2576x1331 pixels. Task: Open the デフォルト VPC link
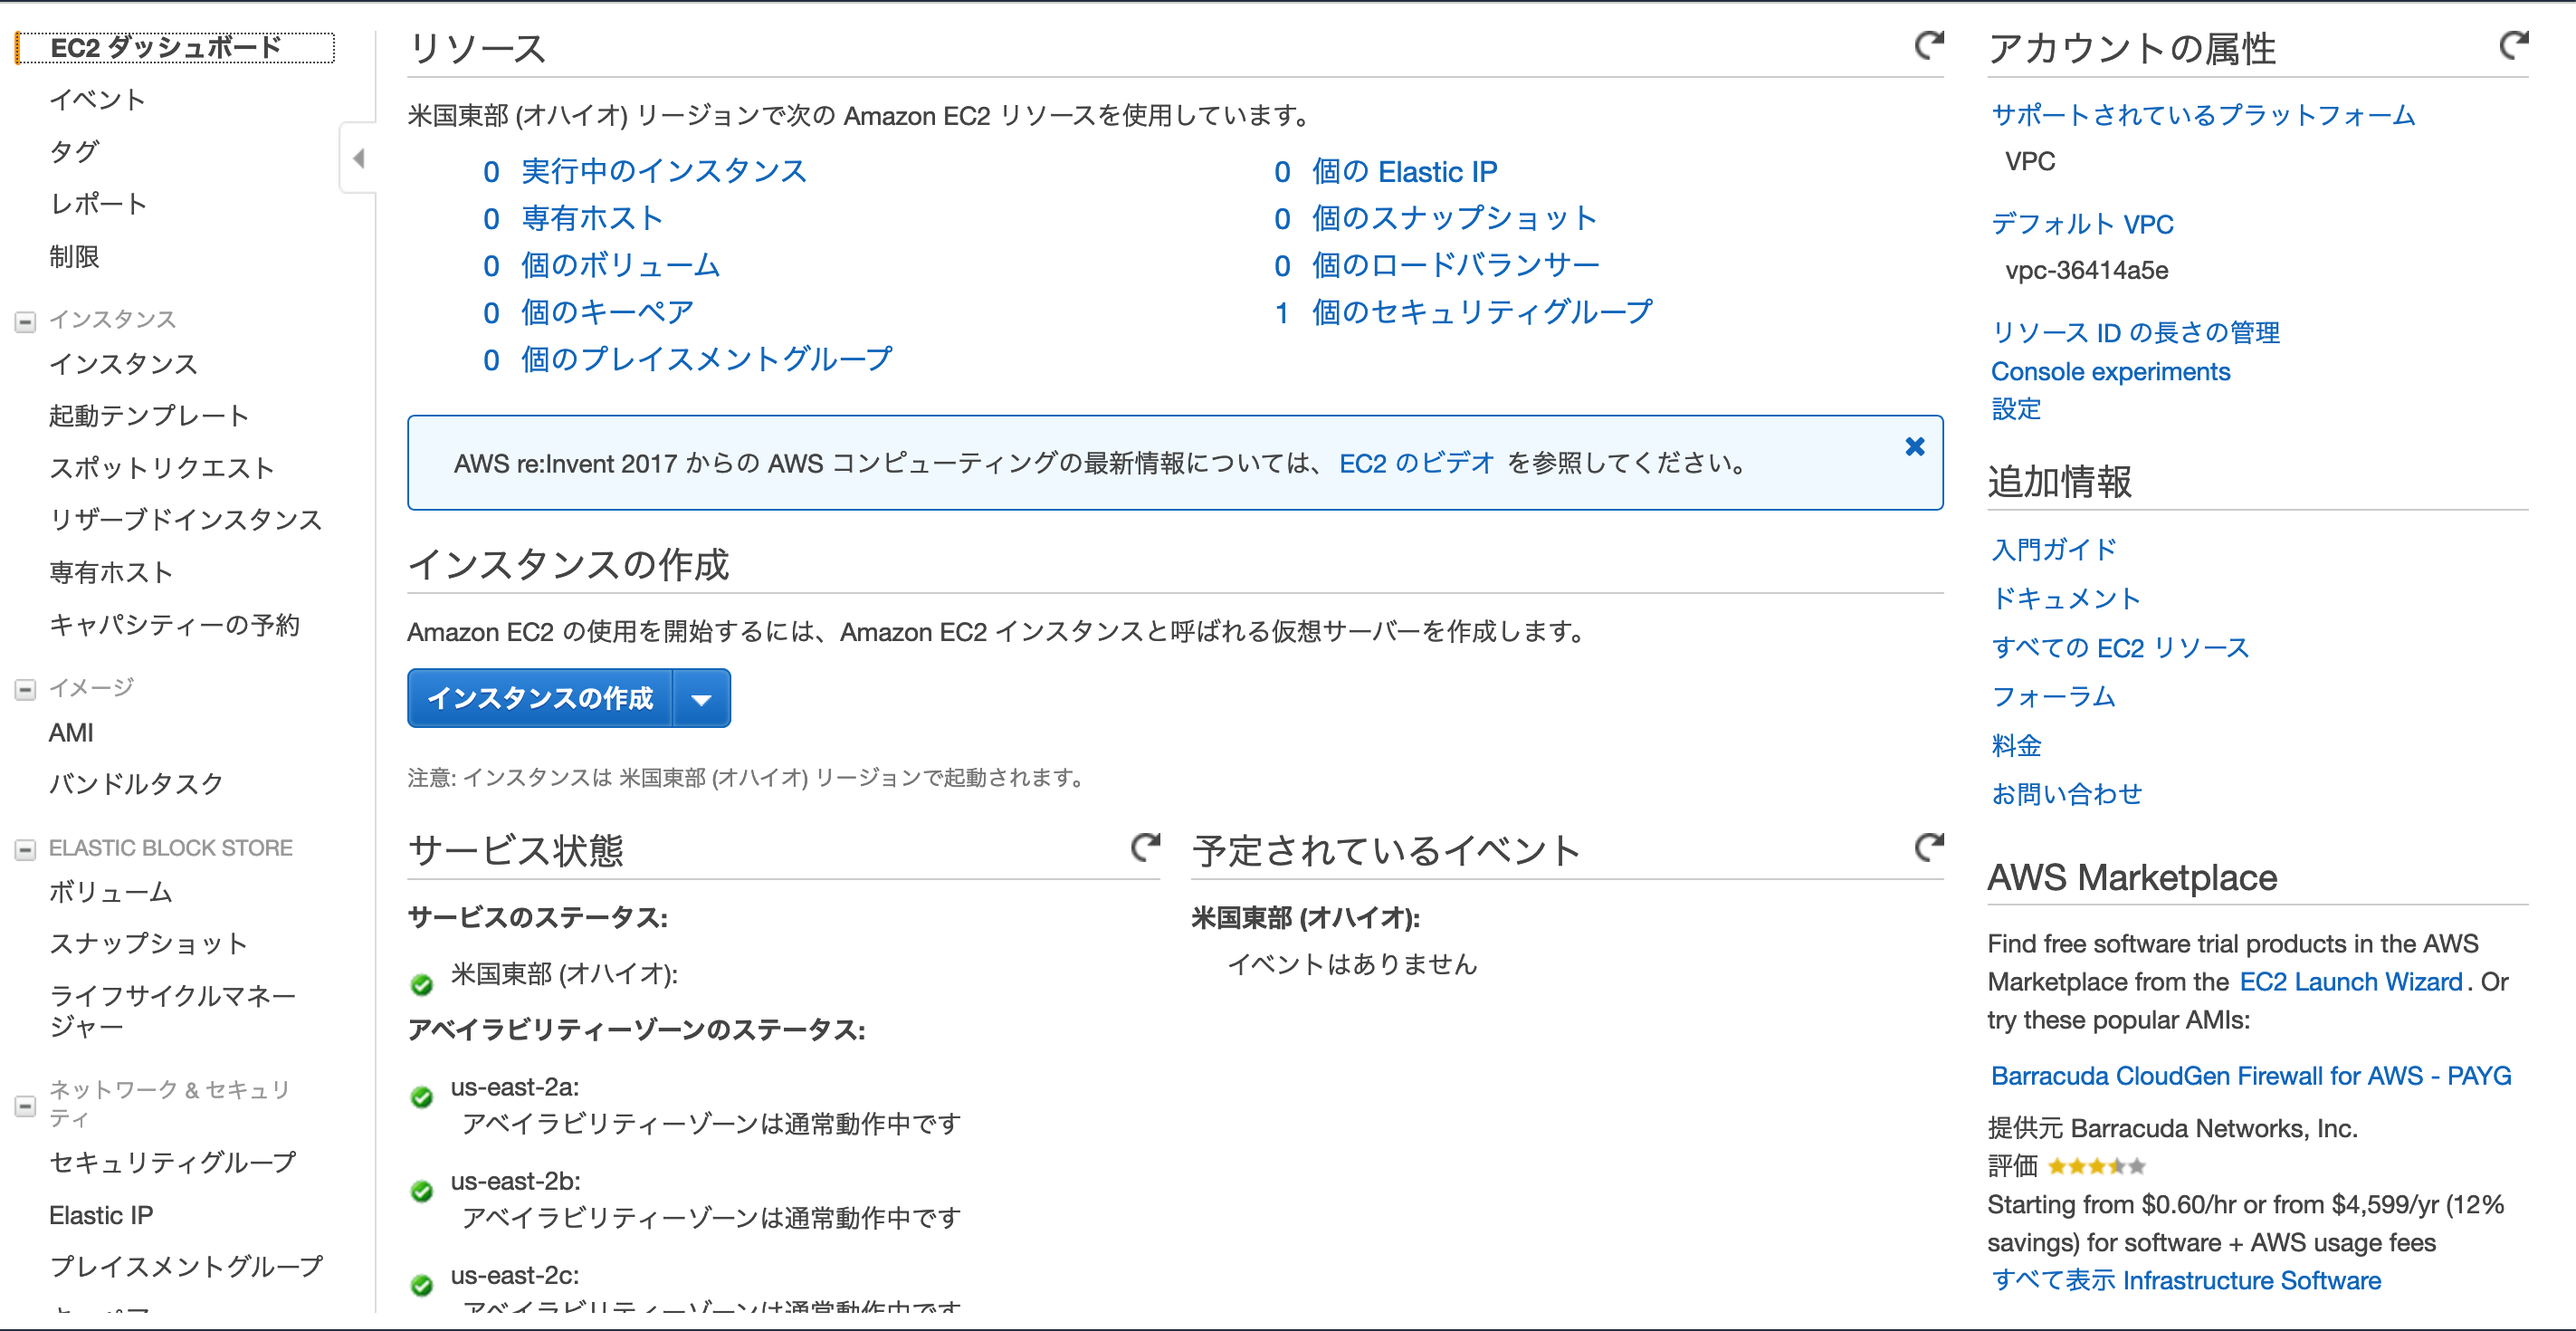(2082, 224)
